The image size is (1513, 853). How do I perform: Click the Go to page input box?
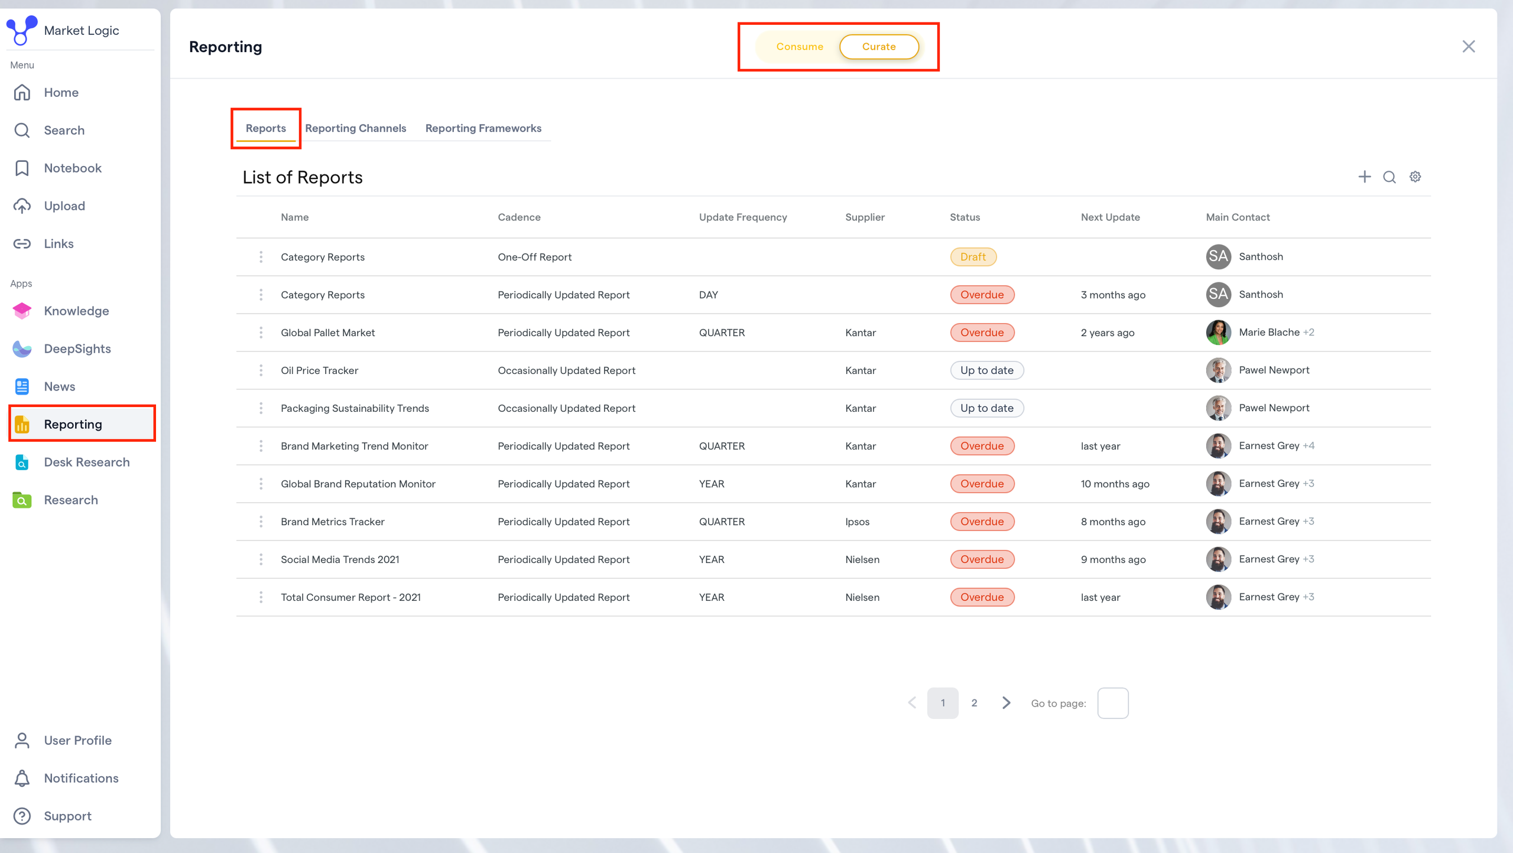[1112, 703]
